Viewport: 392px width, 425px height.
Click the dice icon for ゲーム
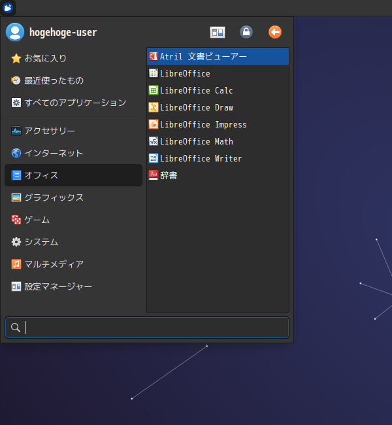(x=16, y=220)
